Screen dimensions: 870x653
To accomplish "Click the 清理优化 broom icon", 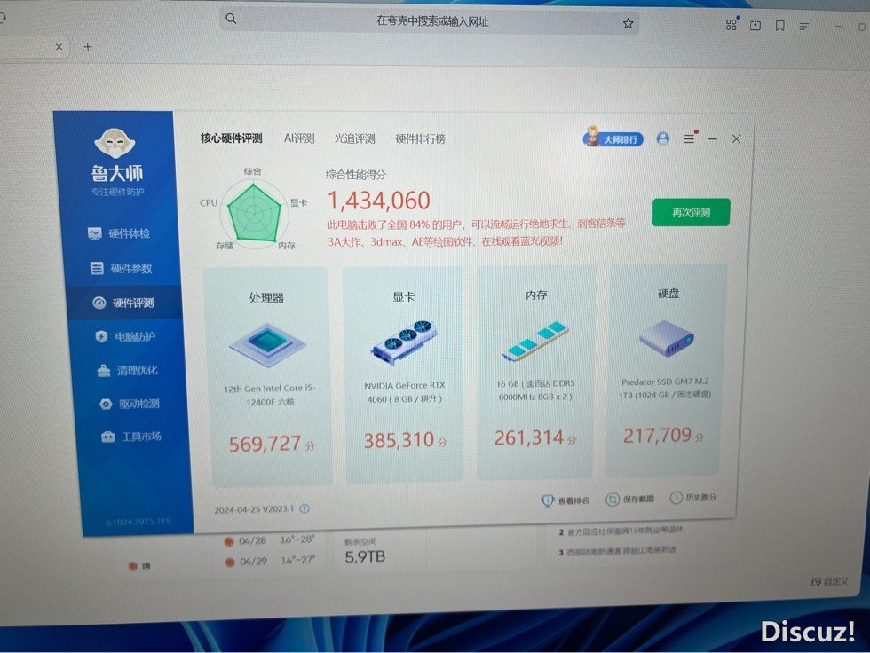I will point(104,370).
